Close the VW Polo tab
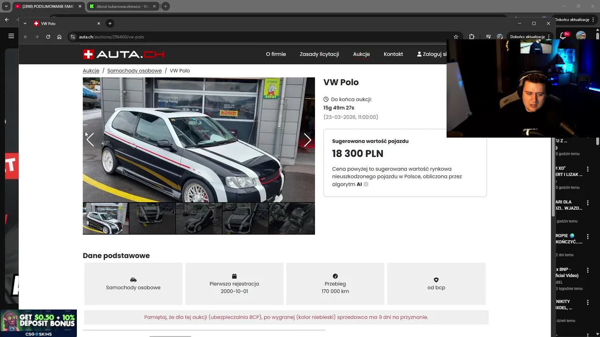This screenshot has width=600, height=337. (x=98, y=23)
